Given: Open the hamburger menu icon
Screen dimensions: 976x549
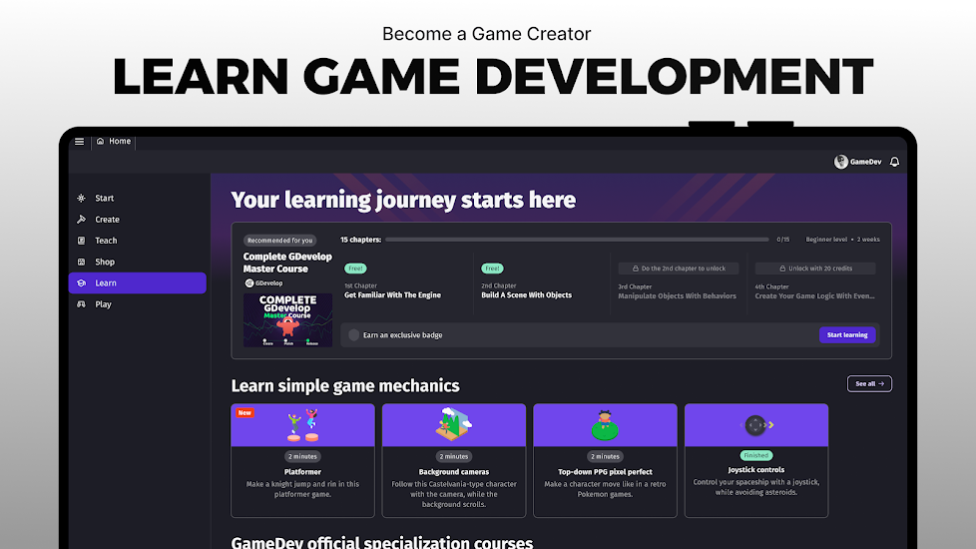Looking at the screenshot, I should 79,142.
